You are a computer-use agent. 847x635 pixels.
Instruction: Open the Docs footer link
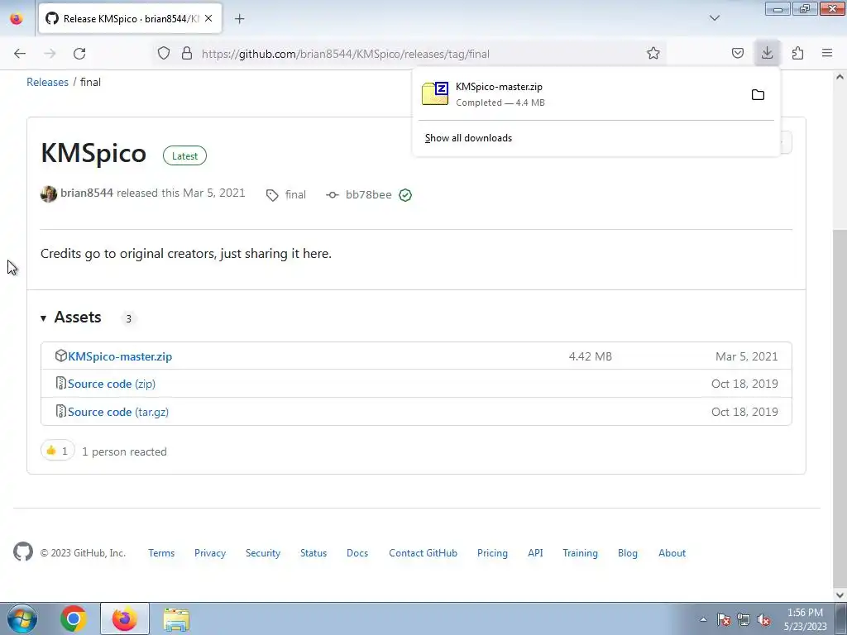[x=357, y=553]
